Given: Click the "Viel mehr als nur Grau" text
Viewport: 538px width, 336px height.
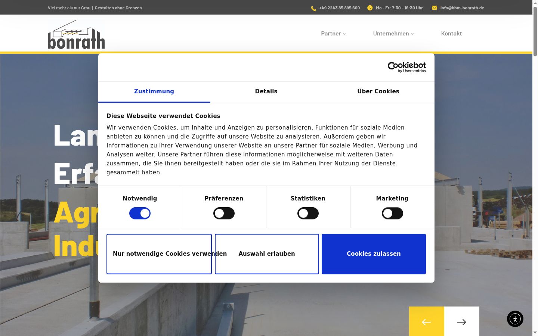Looking at the screenshot, I should tap(69, 8).
